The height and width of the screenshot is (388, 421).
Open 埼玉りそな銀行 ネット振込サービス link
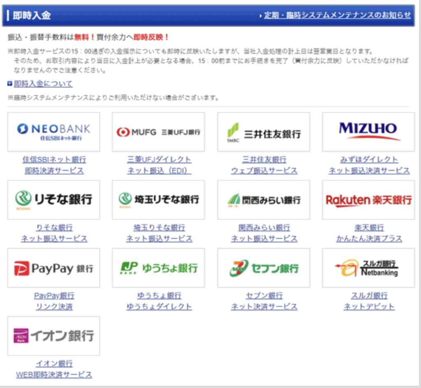159,233
